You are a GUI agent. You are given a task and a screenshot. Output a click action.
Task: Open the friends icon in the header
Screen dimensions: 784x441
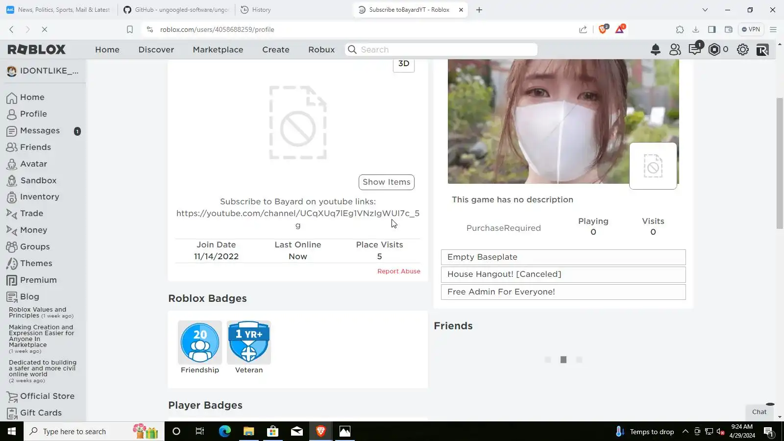(x=675, y=49)
